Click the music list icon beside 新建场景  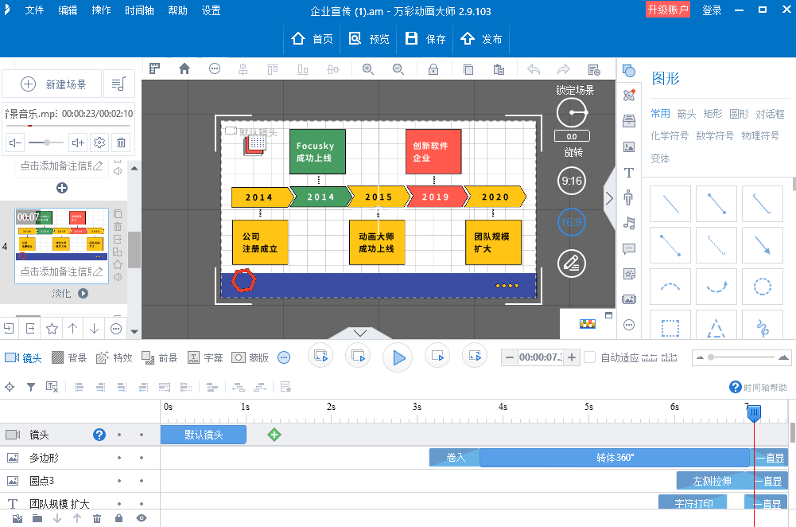click(x=118, y=84)
